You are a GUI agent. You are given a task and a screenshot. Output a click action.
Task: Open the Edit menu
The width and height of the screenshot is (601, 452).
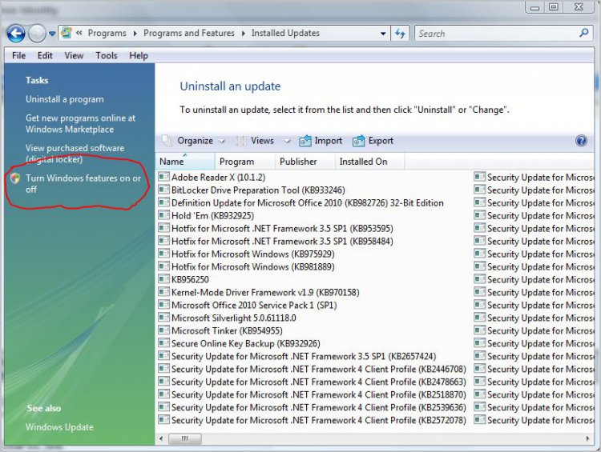[x=45, y=56]
